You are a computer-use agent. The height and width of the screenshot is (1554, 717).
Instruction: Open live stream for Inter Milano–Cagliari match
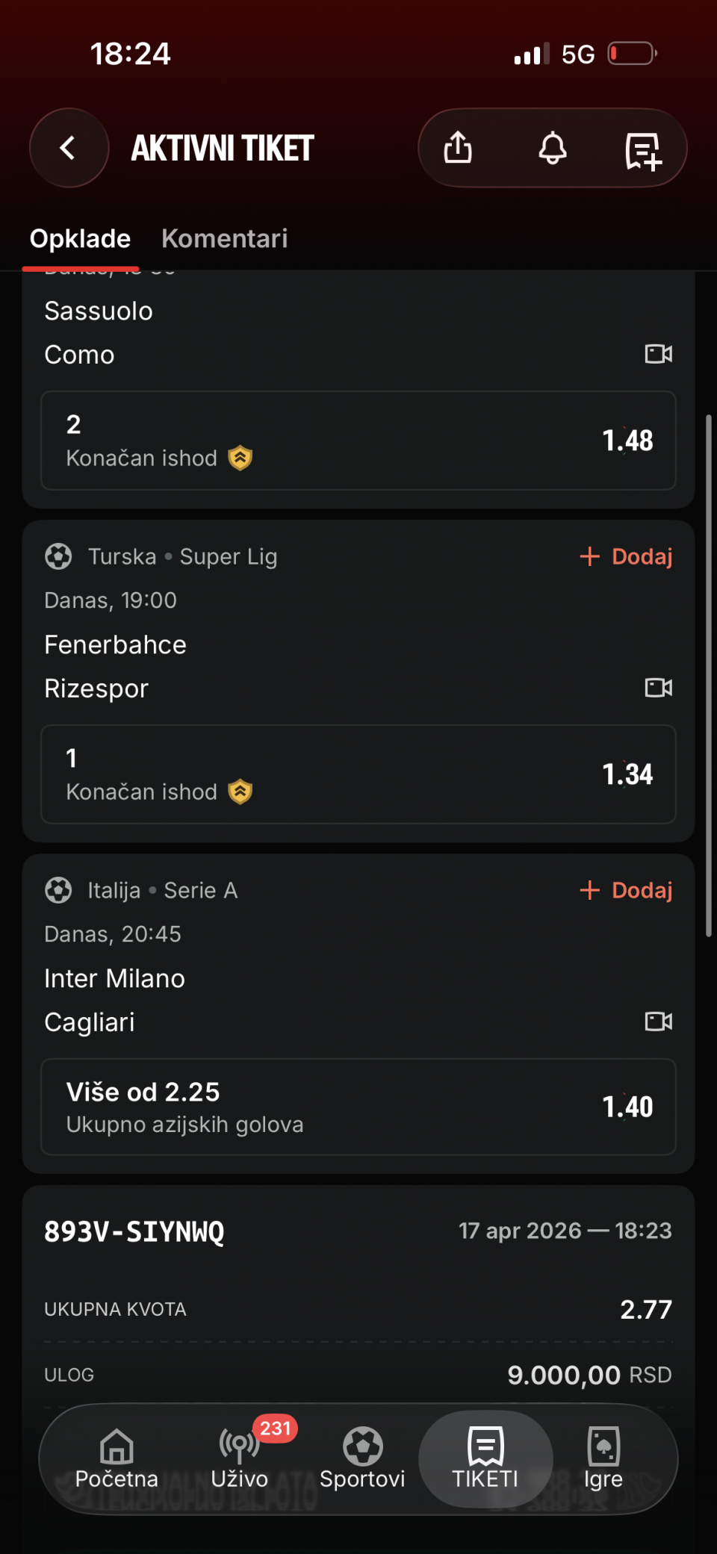click(x=658, y=1022)
